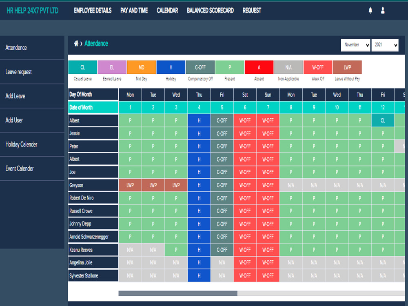Click the Date of Month header cell
Viewport: 408px width, 306px height.
pyautogui.click(x=93, y=107)
